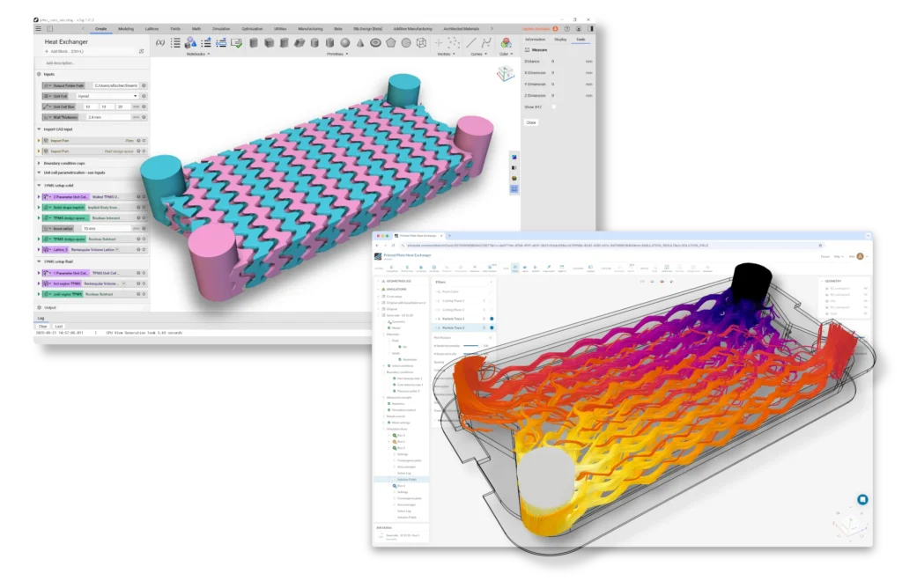Select the cone primitive icon
Viewport: 902px width, 581px height.
pyautogui.click(x=359, y=43)
